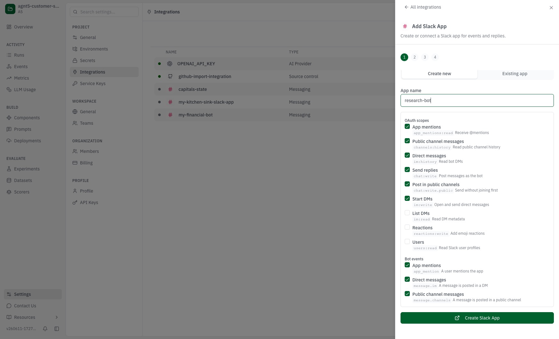559x339 pixels.
Task: Click the Settings sliders icon in sidebar
Action: pos(9,294)
